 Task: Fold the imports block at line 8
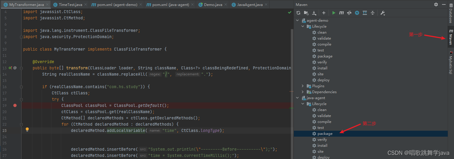tap(21, 37)
